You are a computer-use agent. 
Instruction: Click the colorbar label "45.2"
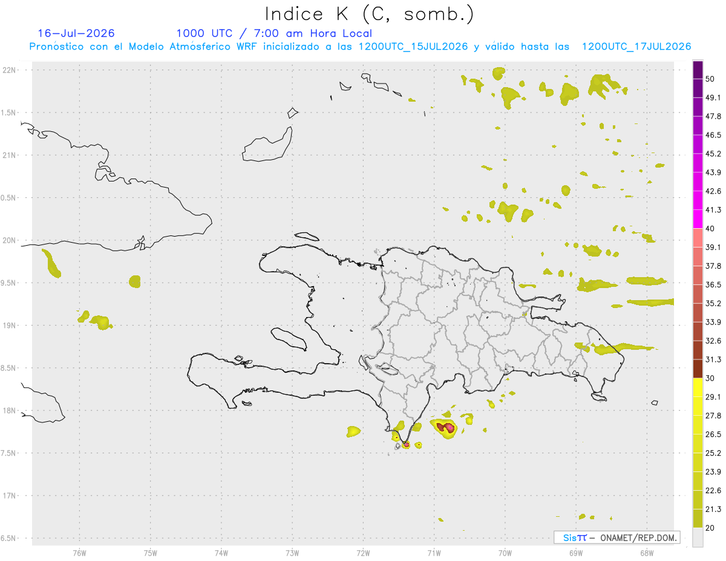[713, 154]
